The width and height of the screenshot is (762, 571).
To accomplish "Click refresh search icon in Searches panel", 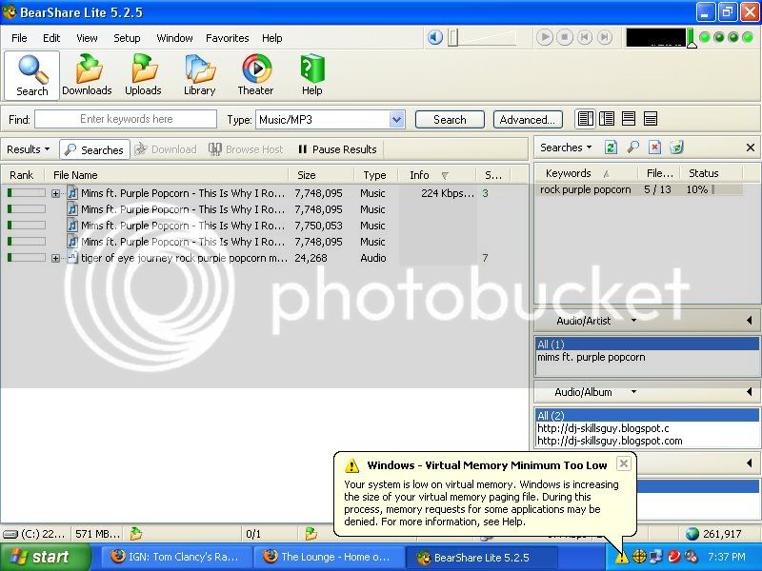I will click(x=611, y=148).
